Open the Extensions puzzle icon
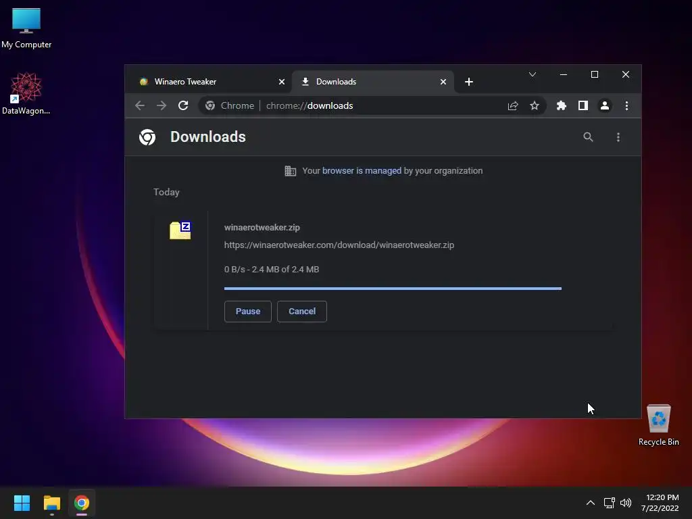 click(562, 105)
